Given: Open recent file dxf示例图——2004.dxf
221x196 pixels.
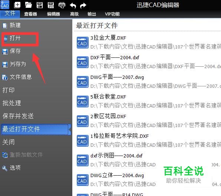Looking at the screenshot, I should [116, 156].
